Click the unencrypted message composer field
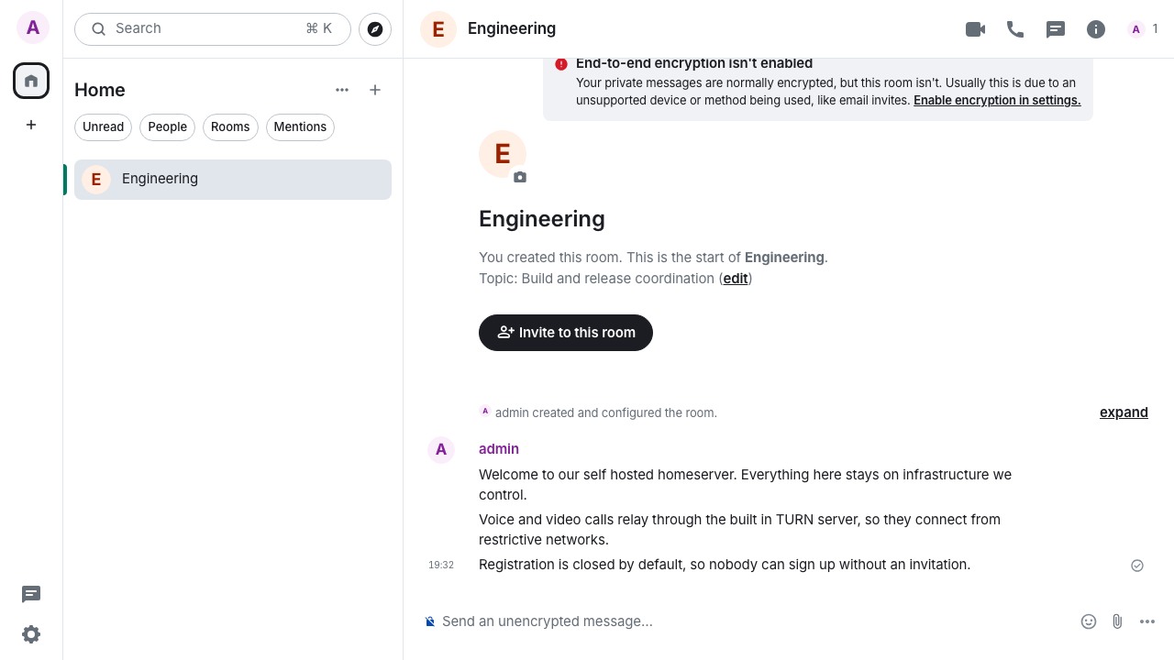Viewport: 1174px width, 660px height. point(752,621)
